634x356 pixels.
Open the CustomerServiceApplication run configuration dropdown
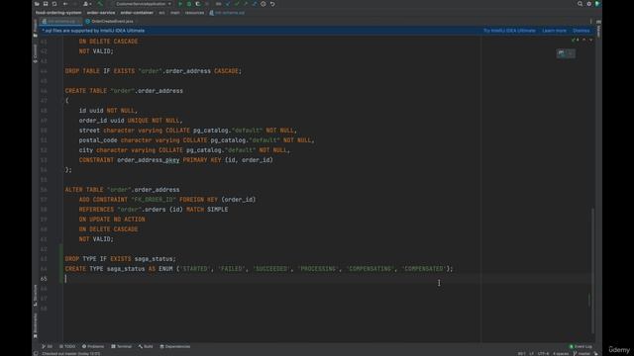[141, 4]
